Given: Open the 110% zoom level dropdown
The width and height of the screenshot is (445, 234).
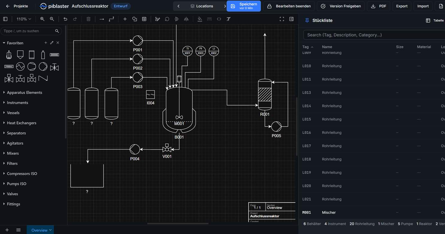Looking at the screenshot, I should tap(24, 19).
